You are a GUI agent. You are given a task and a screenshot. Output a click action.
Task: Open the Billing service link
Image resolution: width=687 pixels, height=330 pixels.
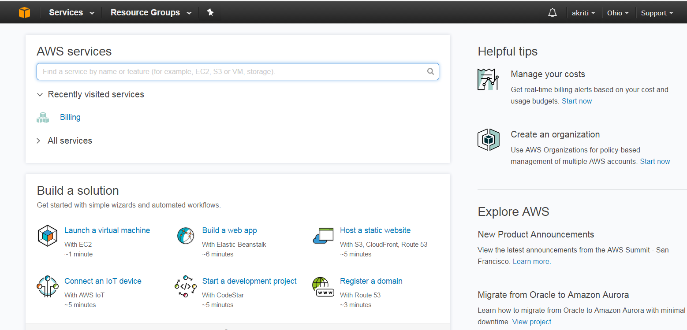pyautogui.click(x=70, y=117)
